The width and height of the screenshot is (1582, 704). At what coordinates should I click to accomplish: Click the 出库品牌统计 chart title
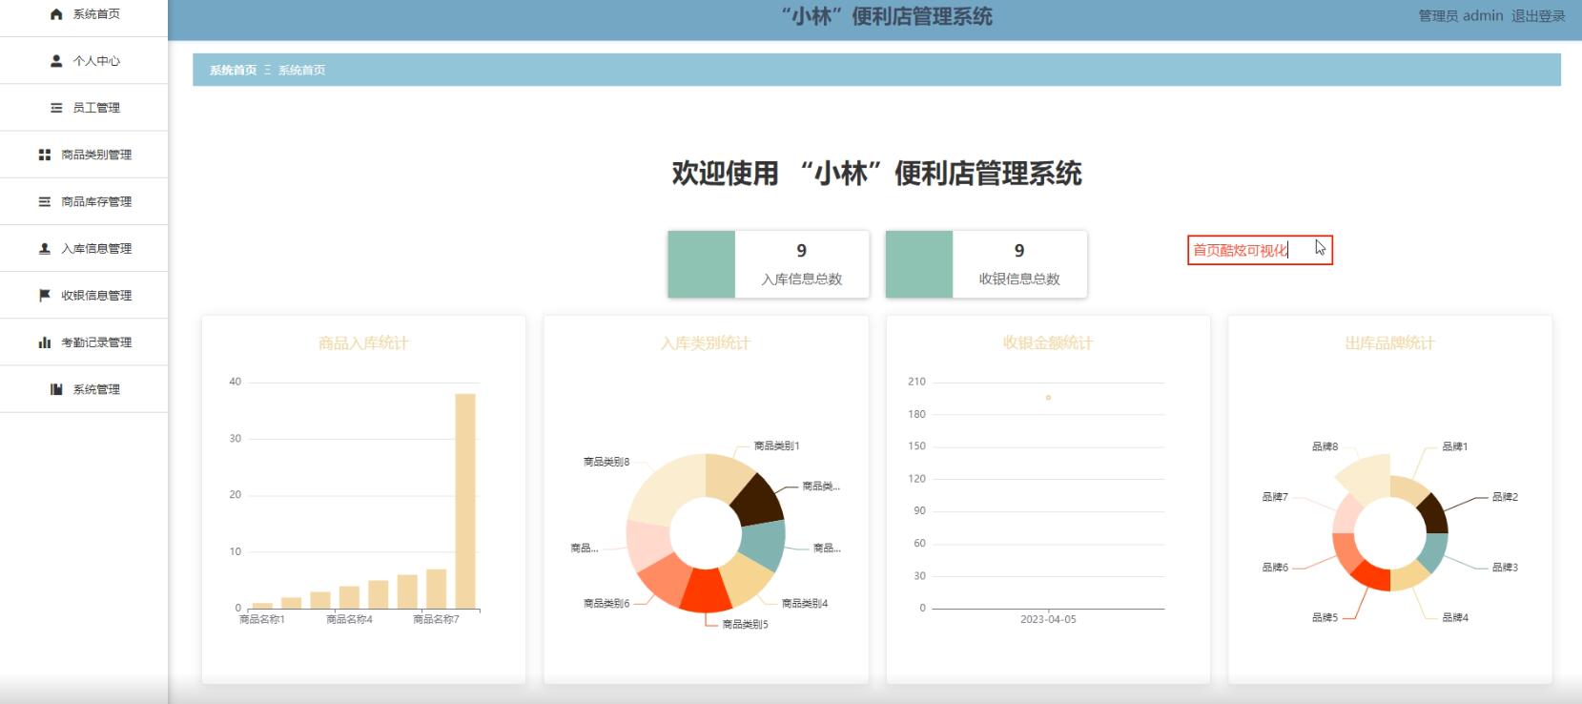(1389, 343)
